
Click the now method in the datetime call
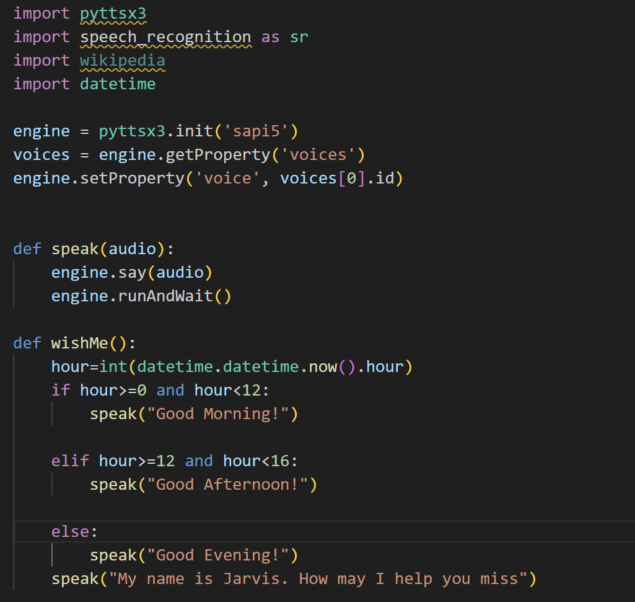click(322, 366)
